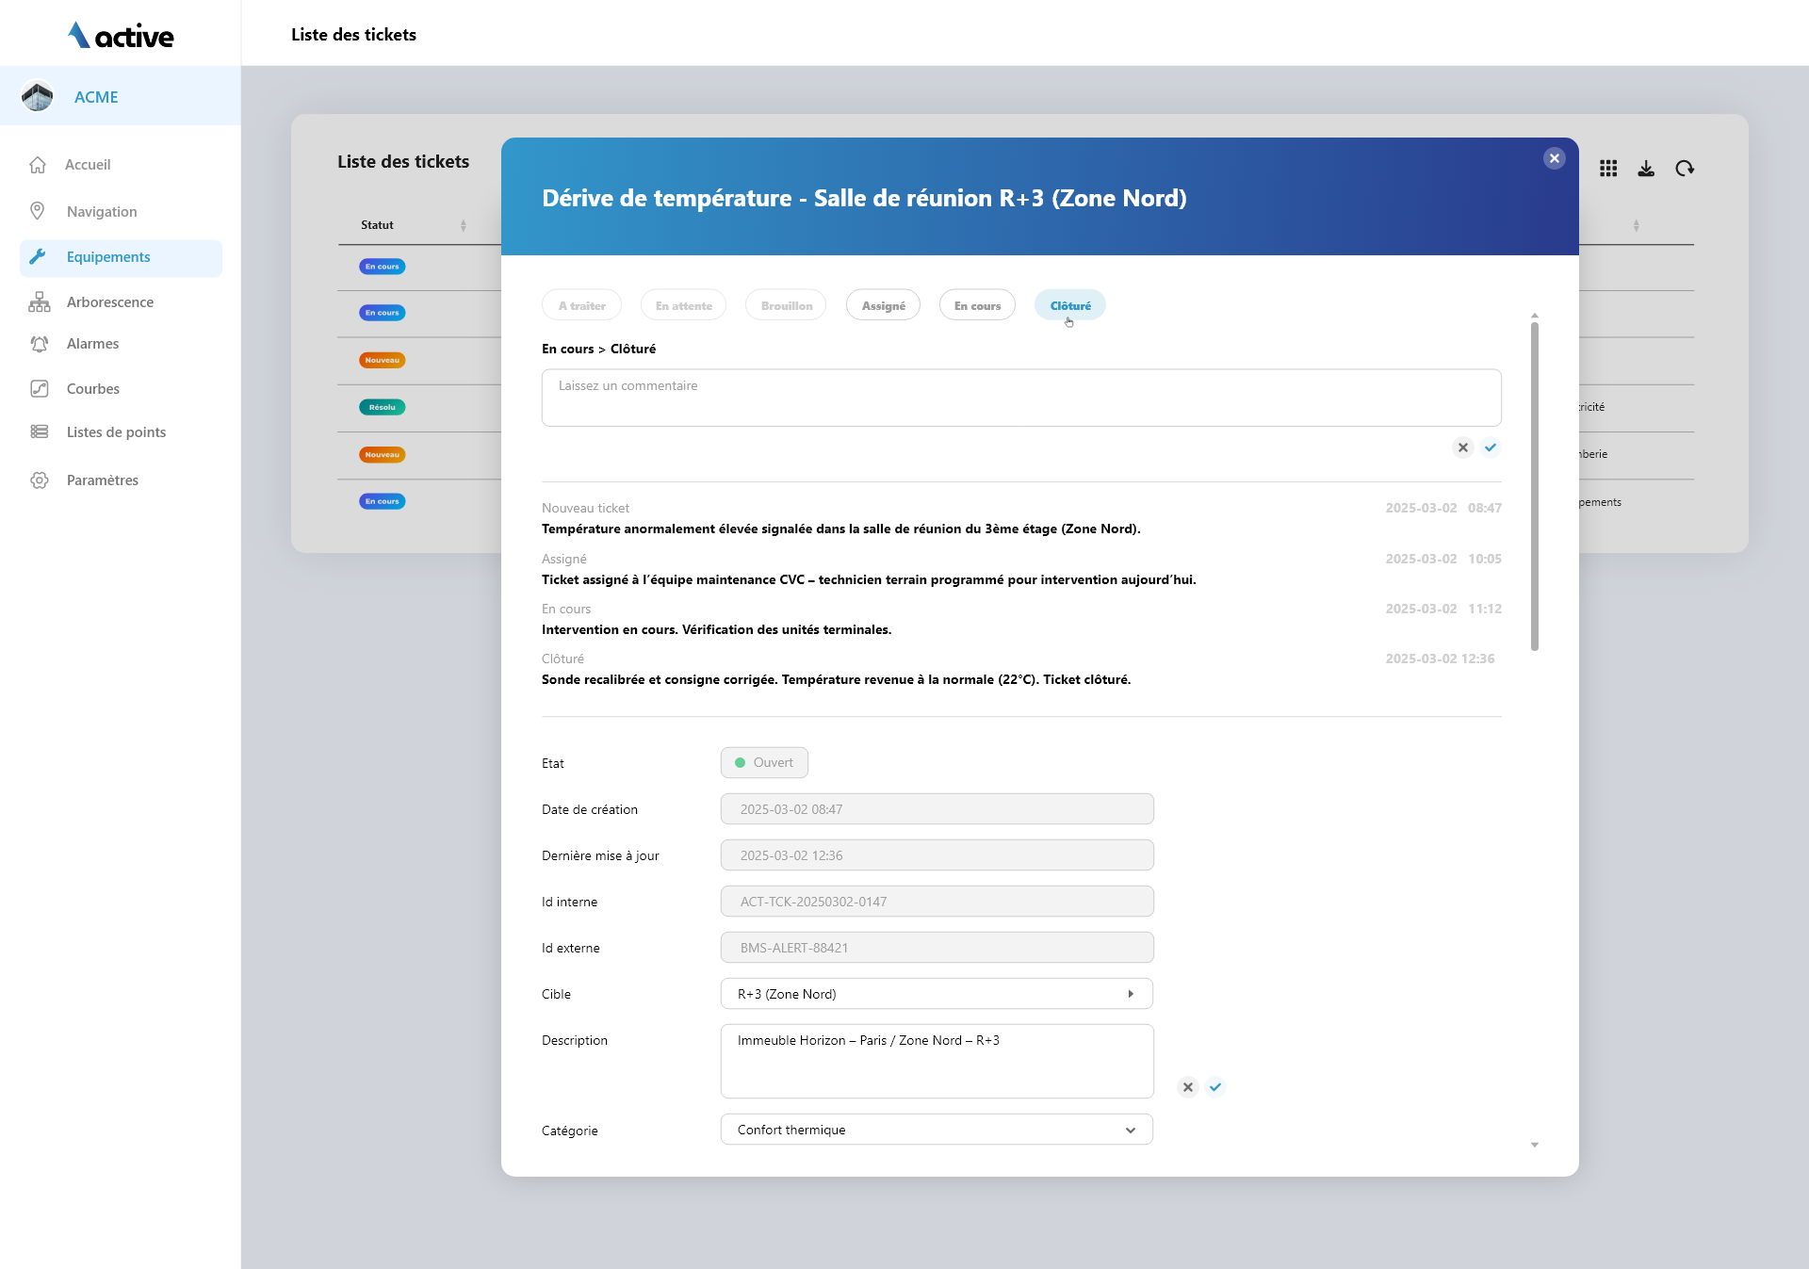Click the dialog vertical scrollbar
The height and width of the screenshot is (1269, 1809).
[x=1535, y=486]
